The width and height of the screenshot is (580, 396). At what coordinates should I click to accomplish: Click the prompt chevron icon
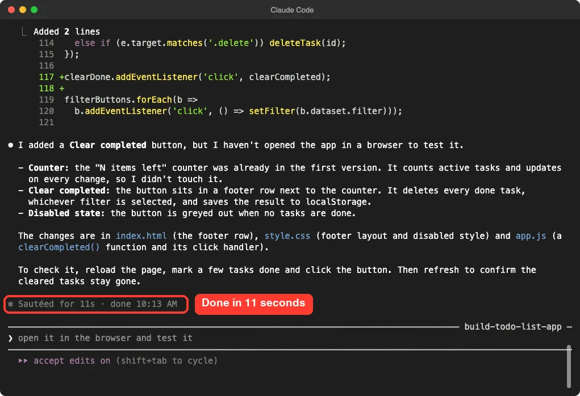click(x=10, y=338)
